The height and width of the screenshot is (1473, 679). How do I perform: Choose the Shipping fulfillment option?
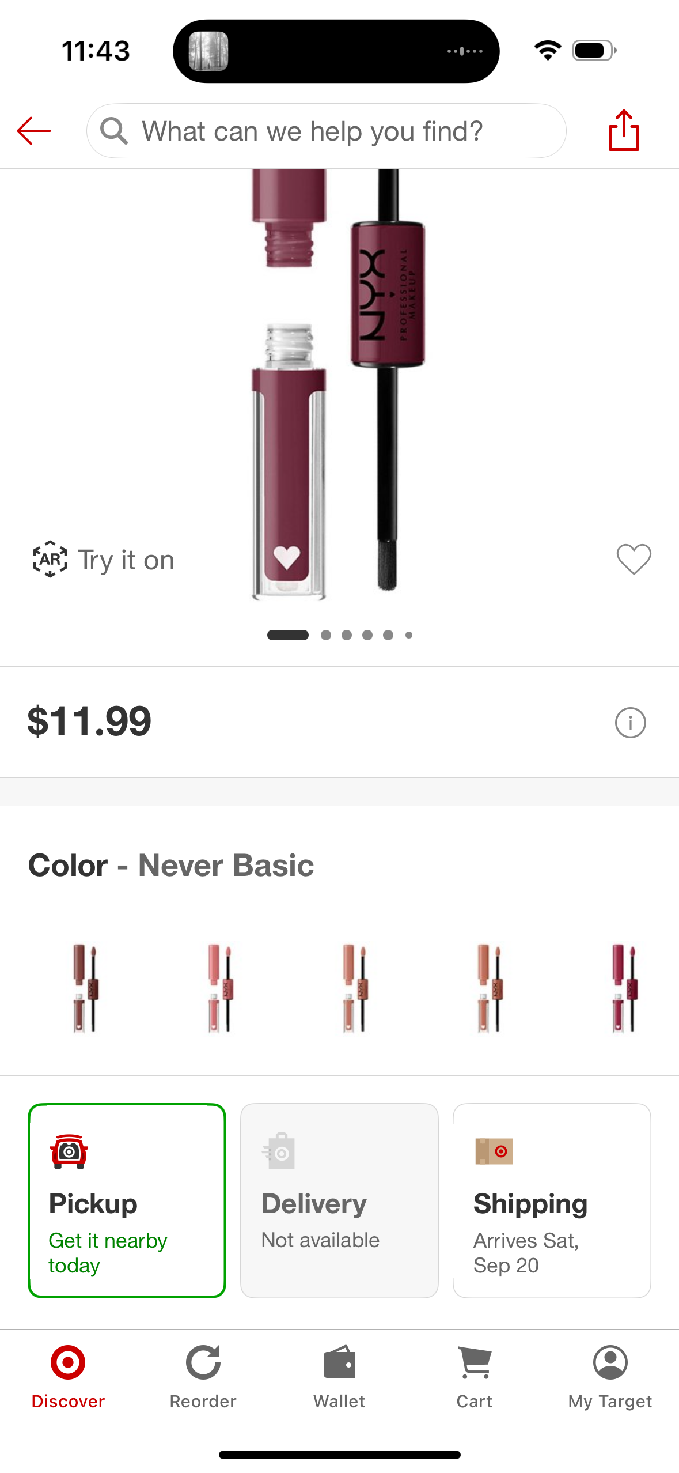pos(551,1200)
